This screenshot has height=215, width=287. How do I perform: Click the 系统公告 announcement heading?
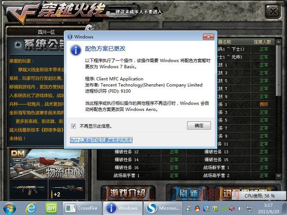[44, 45]
